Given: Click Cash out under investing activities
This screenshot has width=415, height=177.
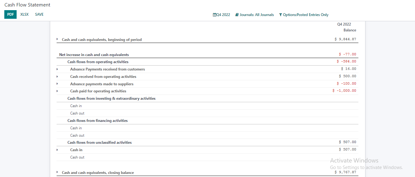Looking at the screenshot, I should tap(77, 113).
